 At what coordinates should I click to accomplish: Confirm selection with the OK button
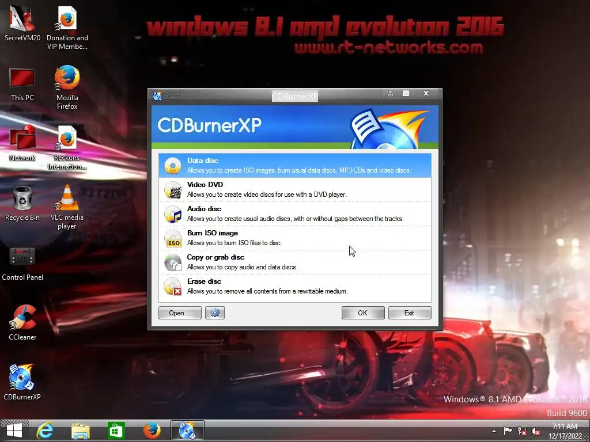click(363, 313)
